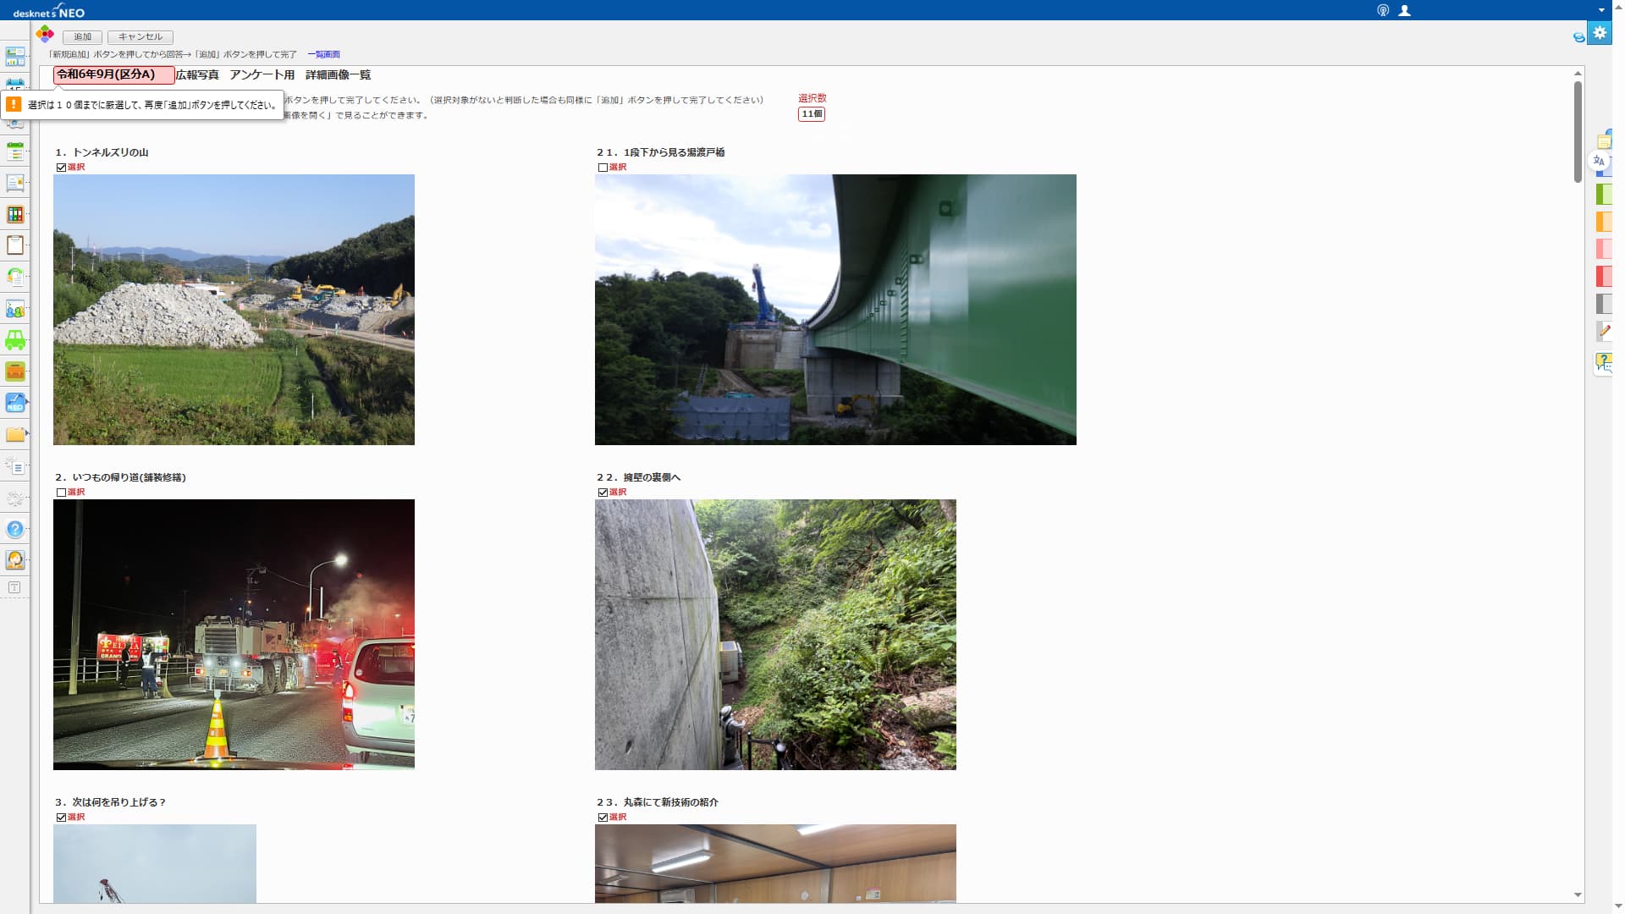Expand the NEO sidebar icon submenu arrow
Image resolution: width=1625 pixels, height=914 pixels.
(27, 401)
